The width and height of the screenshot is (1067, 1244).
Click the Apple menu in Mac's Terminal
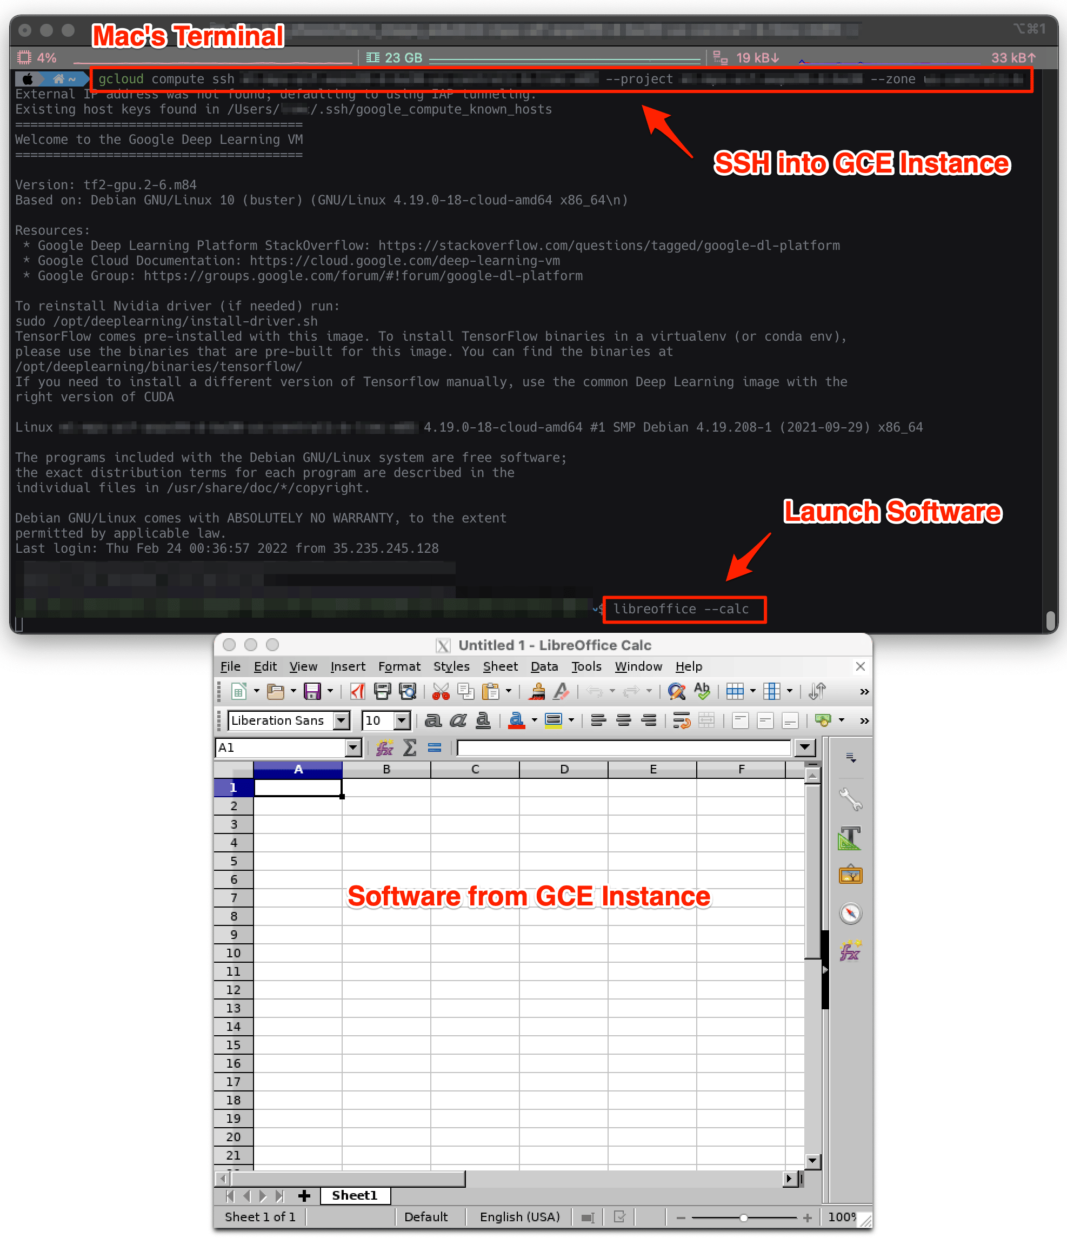point(27,80)
